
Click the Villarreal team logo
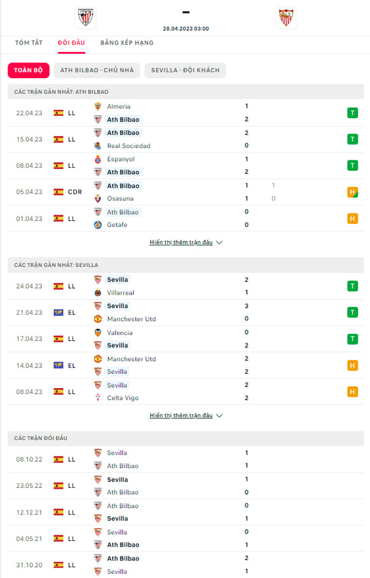click(98, 293)
